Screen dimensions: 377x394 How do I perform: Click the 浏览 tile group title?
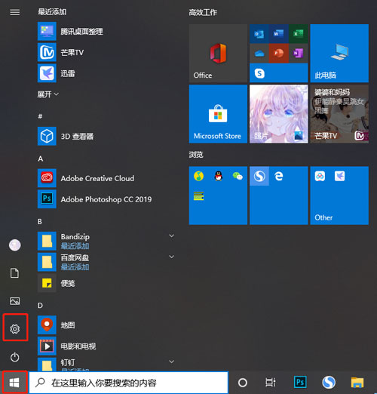click(x=196, y=154)
